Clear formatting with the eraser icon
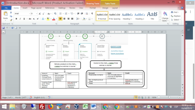The height and width of the screenshot is (110, 195). 55,13
